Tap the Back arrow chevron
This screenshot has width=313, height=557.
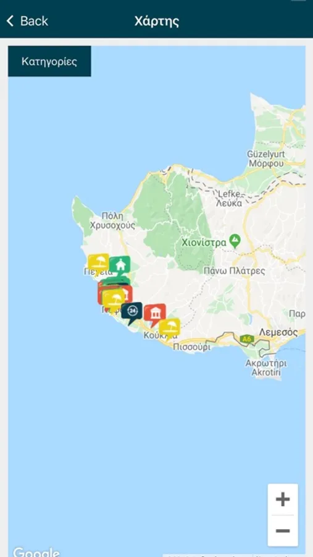coord(10,21)
